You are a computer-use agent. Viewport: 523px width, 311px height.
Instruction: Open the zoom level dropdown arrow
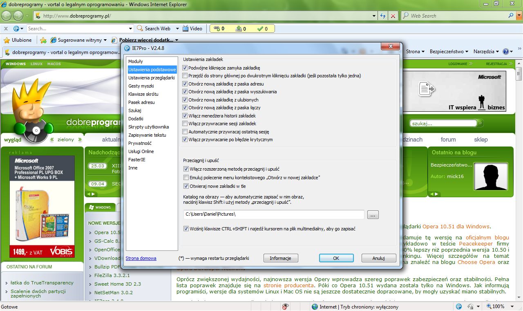(x=512, y=306)
